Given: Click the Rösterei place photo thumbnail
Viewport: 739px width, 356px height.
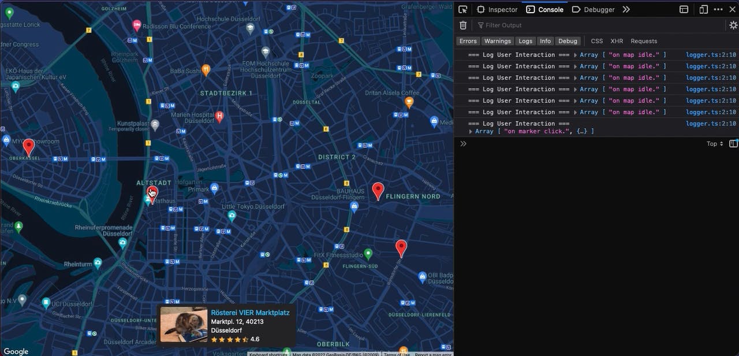Looking at the screenshot, I should coord(184,324).
